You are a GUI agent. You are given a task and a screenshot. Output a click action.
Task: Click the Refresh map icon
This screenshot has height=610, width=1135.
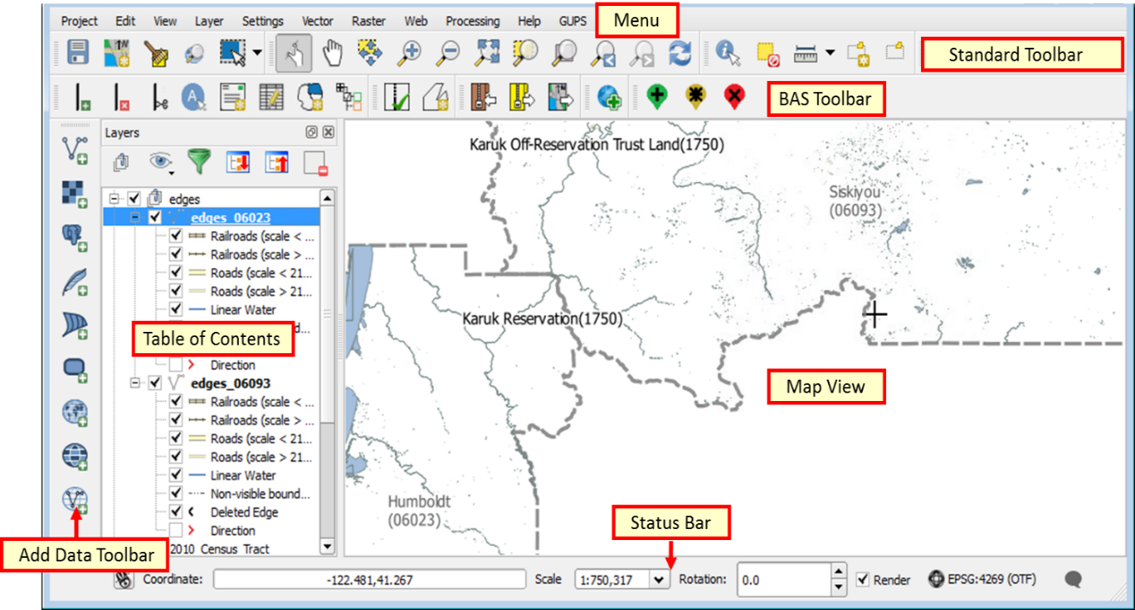click(680, 55)
